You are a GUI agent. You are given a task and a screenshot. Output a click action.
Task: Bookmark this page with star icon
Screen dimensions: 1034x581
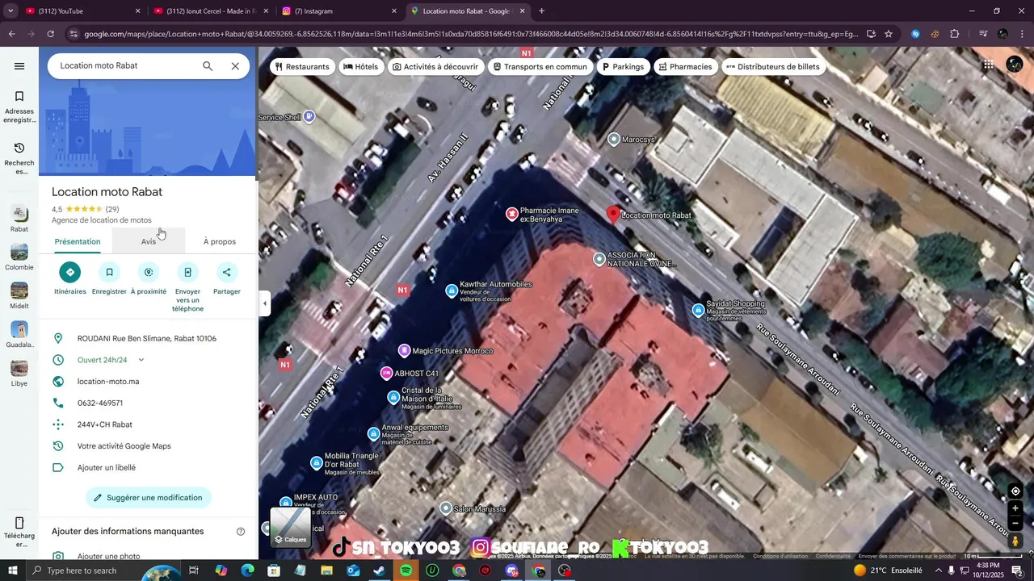click(x=889, y=34)
